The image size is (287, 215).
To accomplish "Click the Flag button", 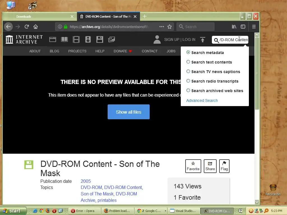I will (224, 166).
